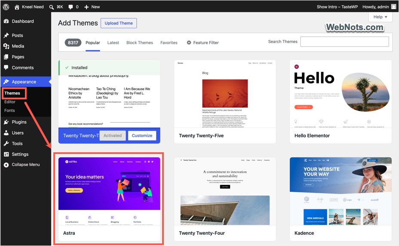Click the Feature Filter gear icon
The image size is (399, 246).
click(x=189, y=43)
